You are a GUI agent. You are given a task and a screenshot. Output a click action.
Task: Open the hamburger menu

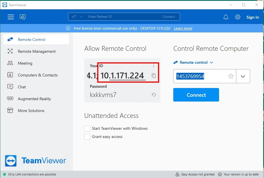point(11,17)
